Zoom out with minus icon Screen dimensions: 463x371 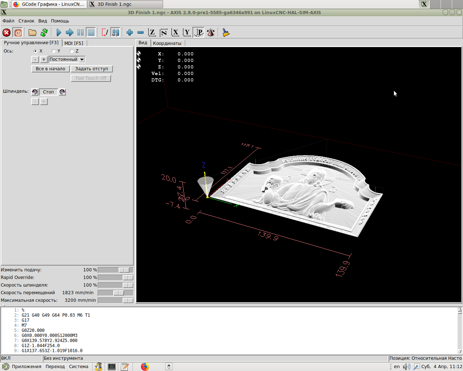click(x=140, y=33)
